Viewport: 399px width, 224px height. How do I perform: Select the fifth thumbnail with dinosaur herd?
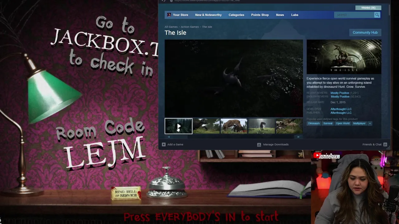[289, 126]
